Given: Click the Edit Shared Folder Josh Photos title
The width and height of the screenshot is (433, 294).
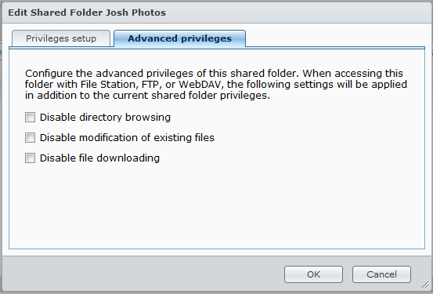Looking at the screenshot, I should tap(87, 13).
